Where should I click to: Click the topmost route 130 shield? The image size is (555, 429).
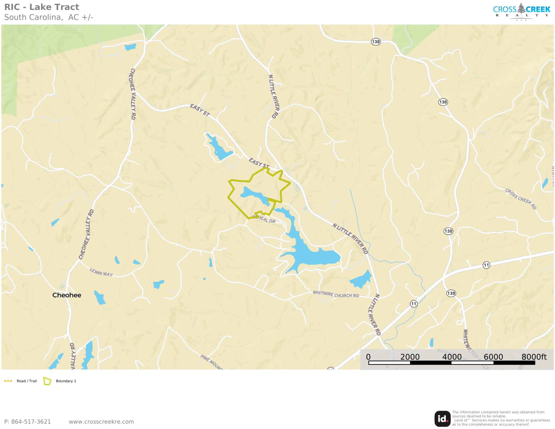coord(376,42)
